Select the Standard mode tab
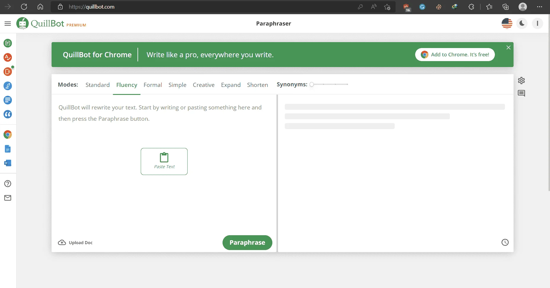This screenshot has width=550, height=288. (x=97, y=85)
